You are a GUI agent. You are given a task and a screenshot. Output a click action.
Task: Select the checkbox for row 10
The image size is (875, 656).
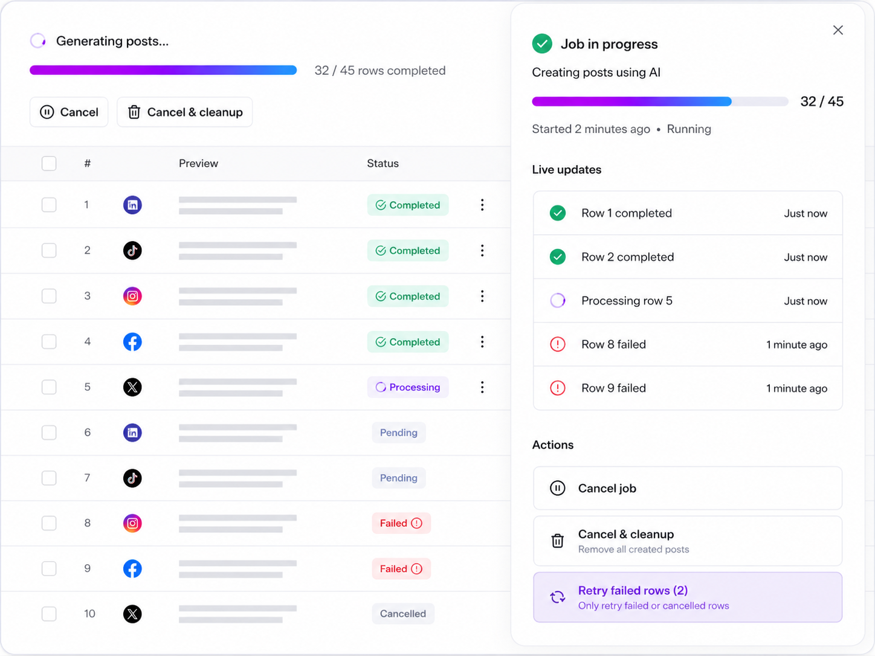tap(49, 614)
